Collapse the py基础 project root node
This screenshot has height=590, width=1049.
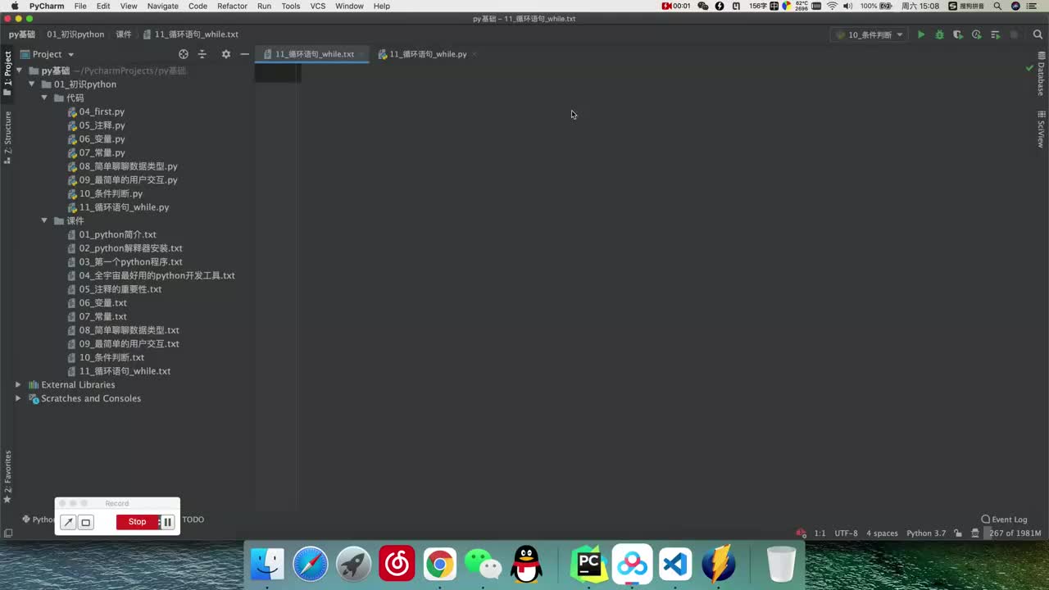tap(19, 70)
